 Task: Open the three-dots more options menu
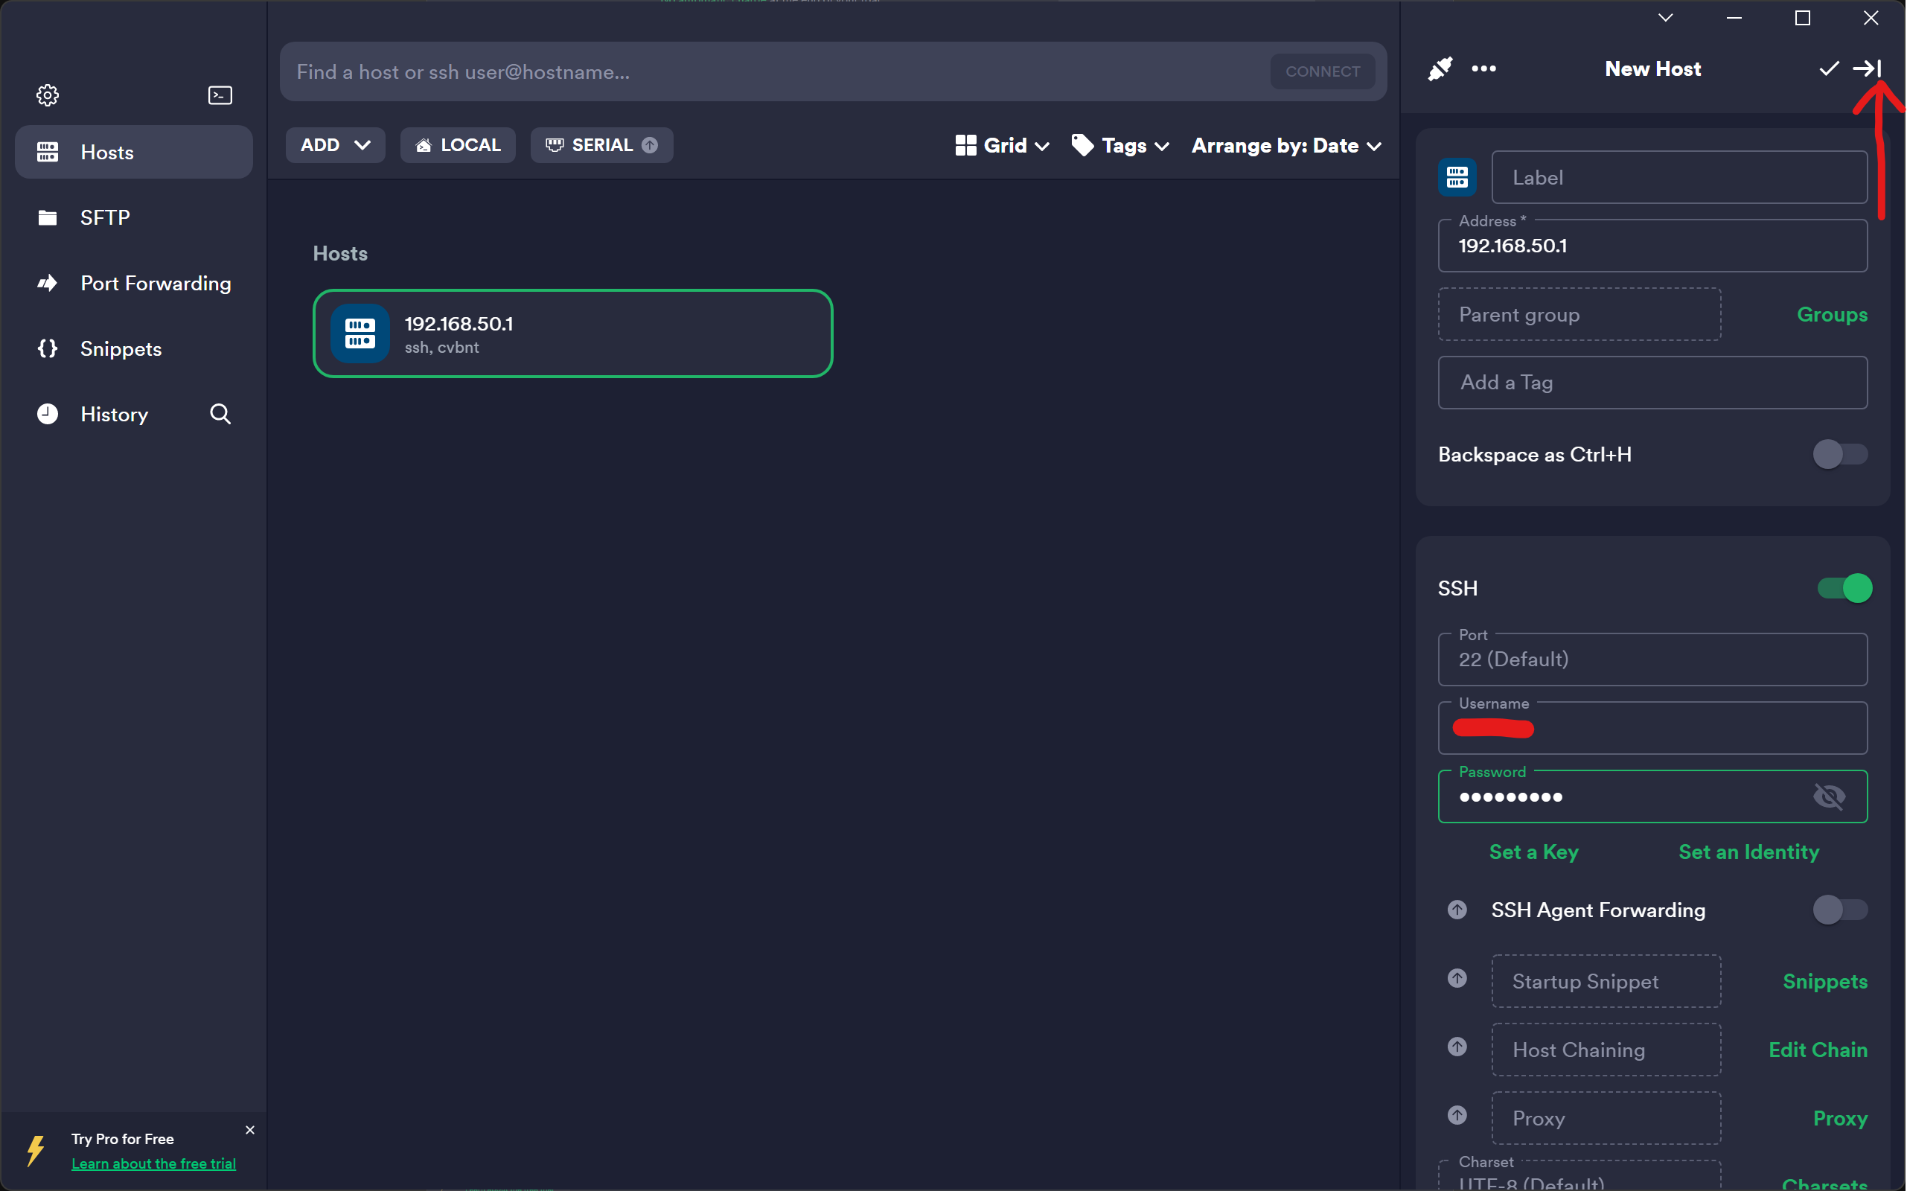click(x=1483, y=69)
